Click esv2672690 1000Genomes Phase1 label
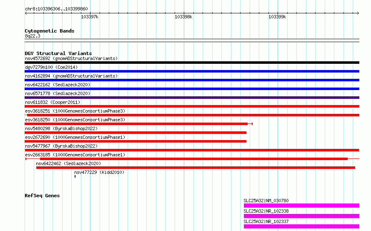Image resolution: width=371 pixels, height=231 pixels. (75, 137)
